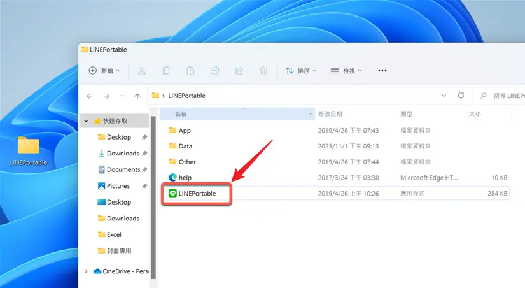Viewport: 525px width, 288px height.
Task: Click the 搜尋 LINEPortable search field
Action: 500,96
